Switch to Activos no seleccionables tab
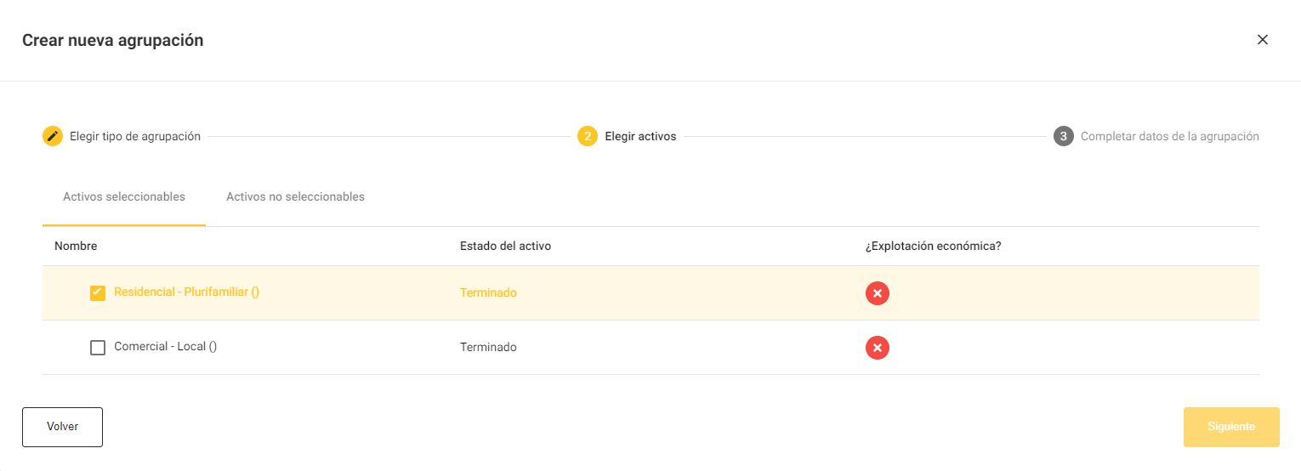 click(295, 197)
